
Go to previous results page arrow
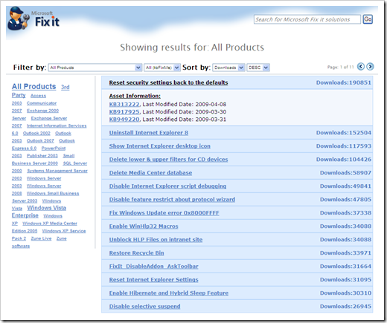pyautogui.click(x=361, y=67)
